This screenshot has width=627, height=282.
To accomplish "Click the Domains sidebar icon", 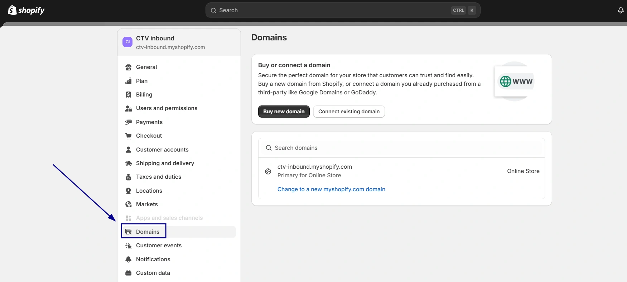I will point(128,232).
